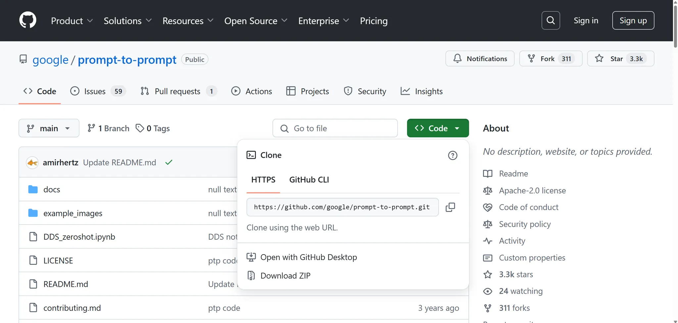Click the docs folder icon

coord(33,189)
